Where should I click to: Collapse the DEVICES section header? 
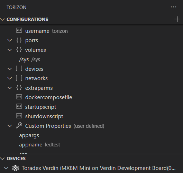(2, 158)
